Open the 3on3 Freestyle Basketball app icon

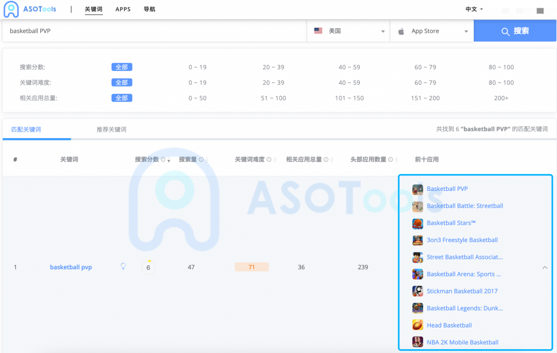tap(417, 240)
